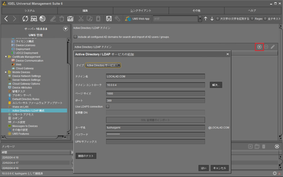Select Device Licenses in the tree

(x=25, y=45)
